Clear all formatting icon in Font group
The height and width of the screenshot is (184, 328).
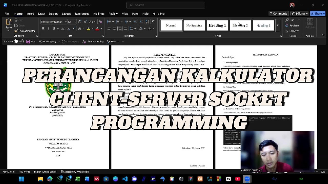tap(100, 22)
